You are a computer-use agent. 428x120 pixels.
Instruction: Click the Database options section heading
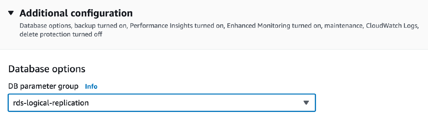click(x=47, y=69)
